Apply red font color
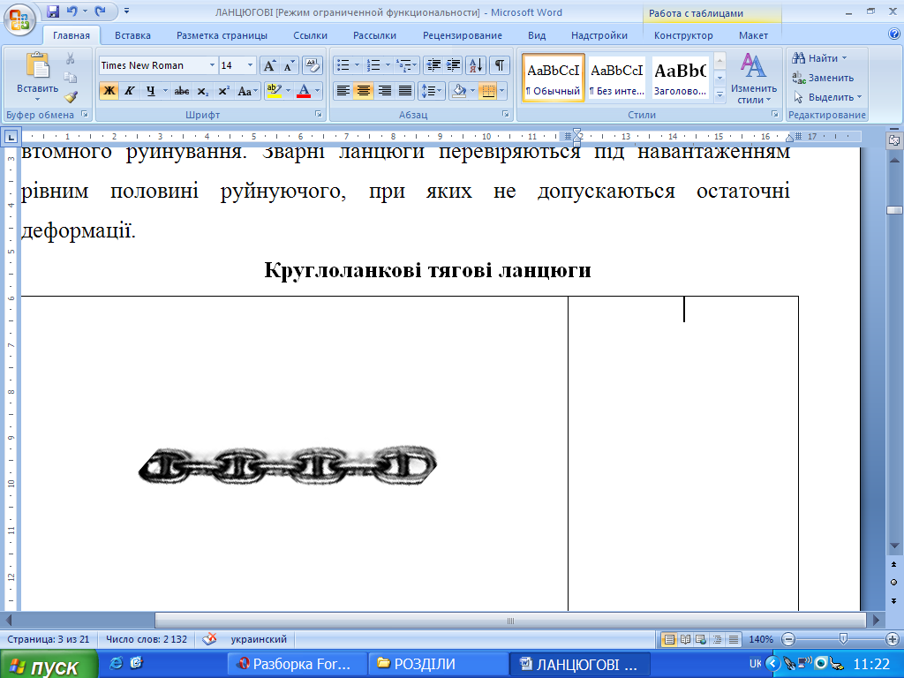The height and width of the screenshot is (678, 904). pyautogui.click(x=304, y=91)
